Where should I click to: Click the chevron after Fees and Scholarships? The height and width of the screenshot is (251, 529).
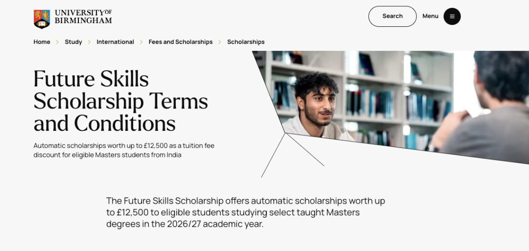pyautogui.click(x=219, y=42)
